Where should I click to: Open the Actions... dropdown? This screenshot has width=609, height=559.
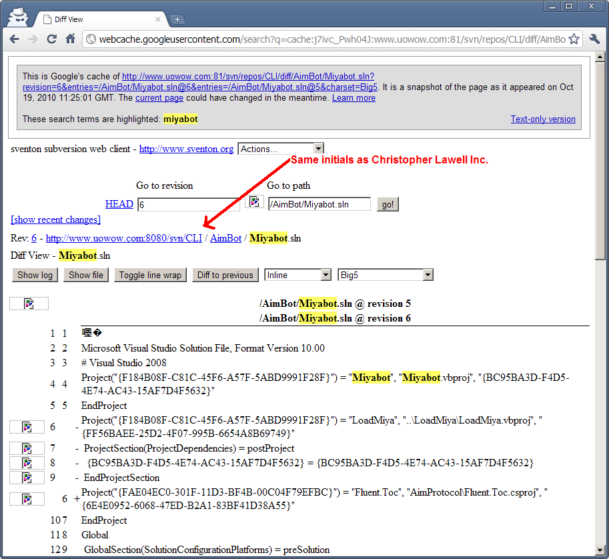coord(281,149)
